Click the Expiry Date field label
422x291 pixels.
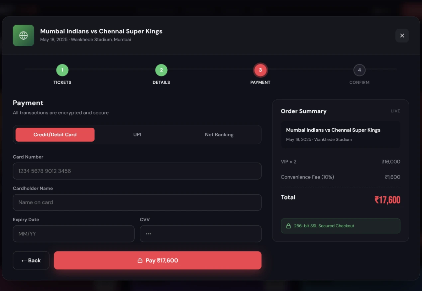tap(26, 219)
